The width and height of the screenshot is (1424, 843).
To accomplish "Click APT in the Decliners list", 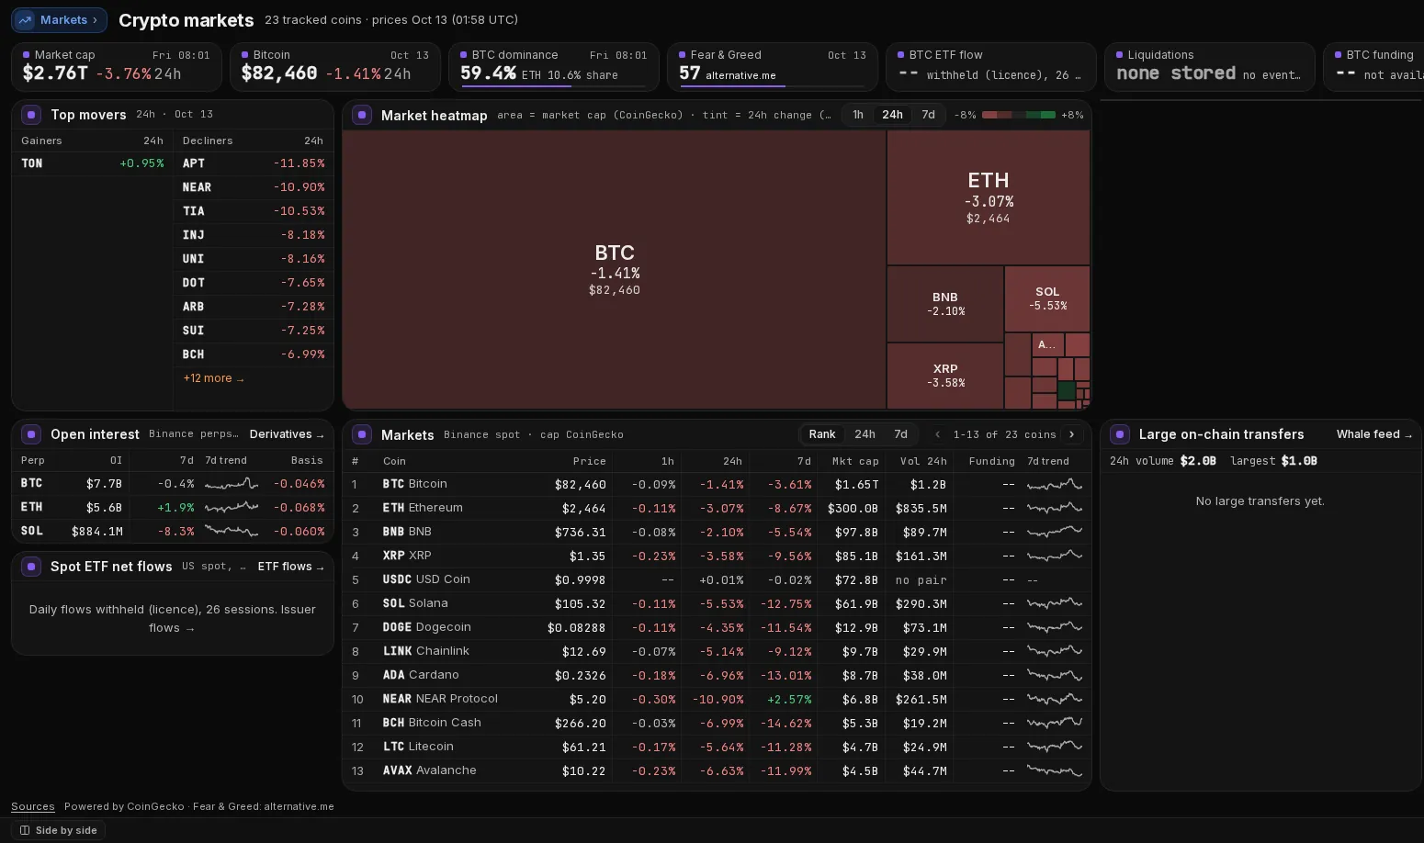I will pyautogui.click(x=254, y=163).
